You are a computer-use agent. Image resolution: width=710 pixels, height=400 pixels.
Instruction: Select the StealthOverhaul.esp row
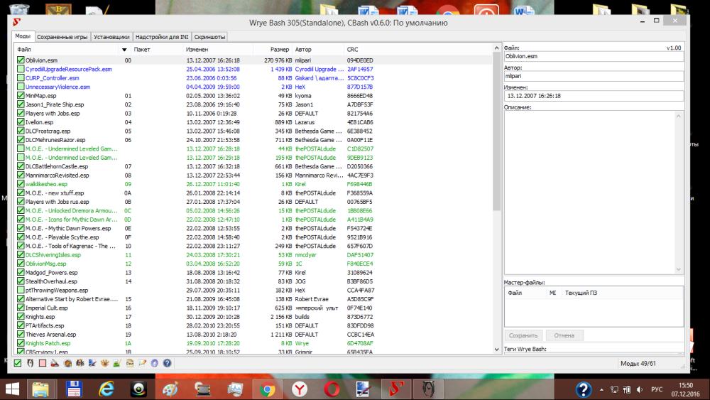pyautogui.click(x=253, y=281)
